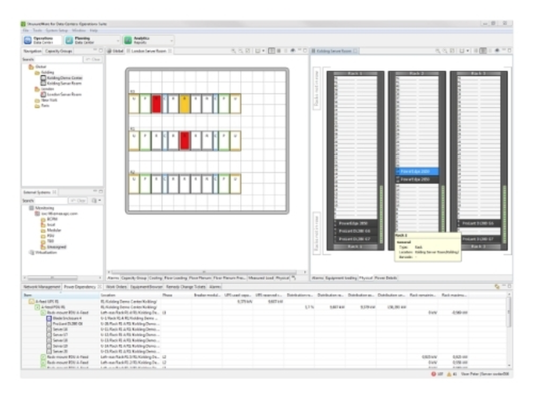Select the Virtualization node in External Systems
The height and width of the screenshot is (393, 535).
tap(43, 252)
